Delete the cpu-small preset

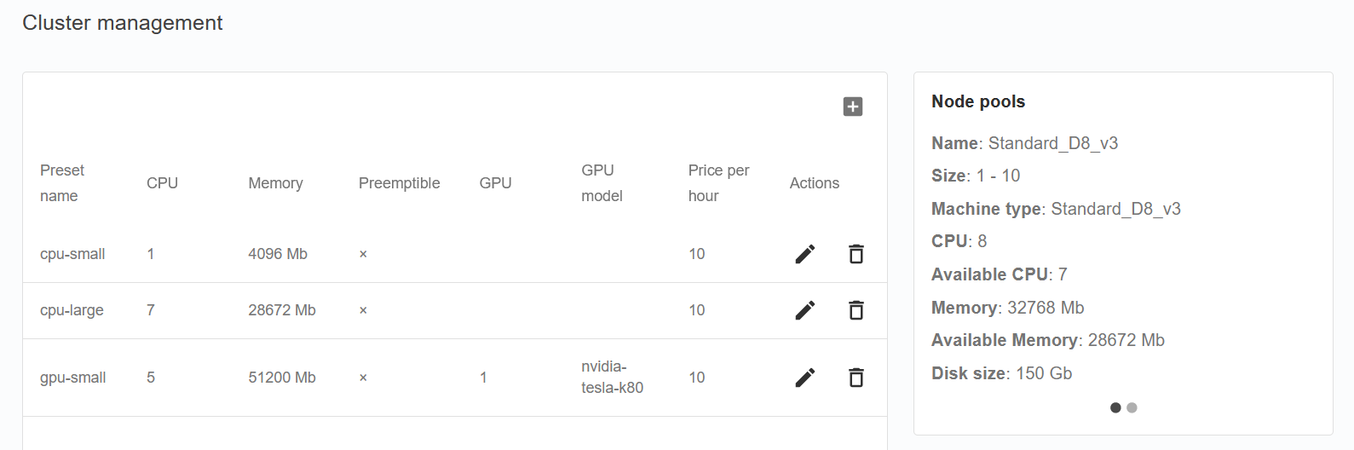pyautogui.click(x=856, y=254)
